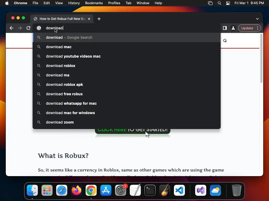This screenshot has width=269, height=201.
Task: Choose the 'download mac' suggestion
Action: [127, 47]
